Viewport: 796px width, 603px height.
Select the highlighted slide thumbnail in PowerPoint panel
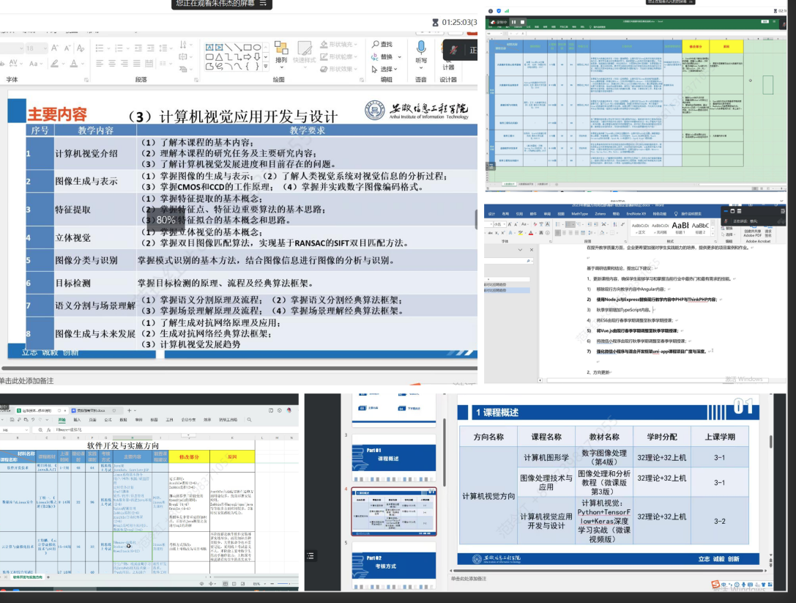[393, 511]
